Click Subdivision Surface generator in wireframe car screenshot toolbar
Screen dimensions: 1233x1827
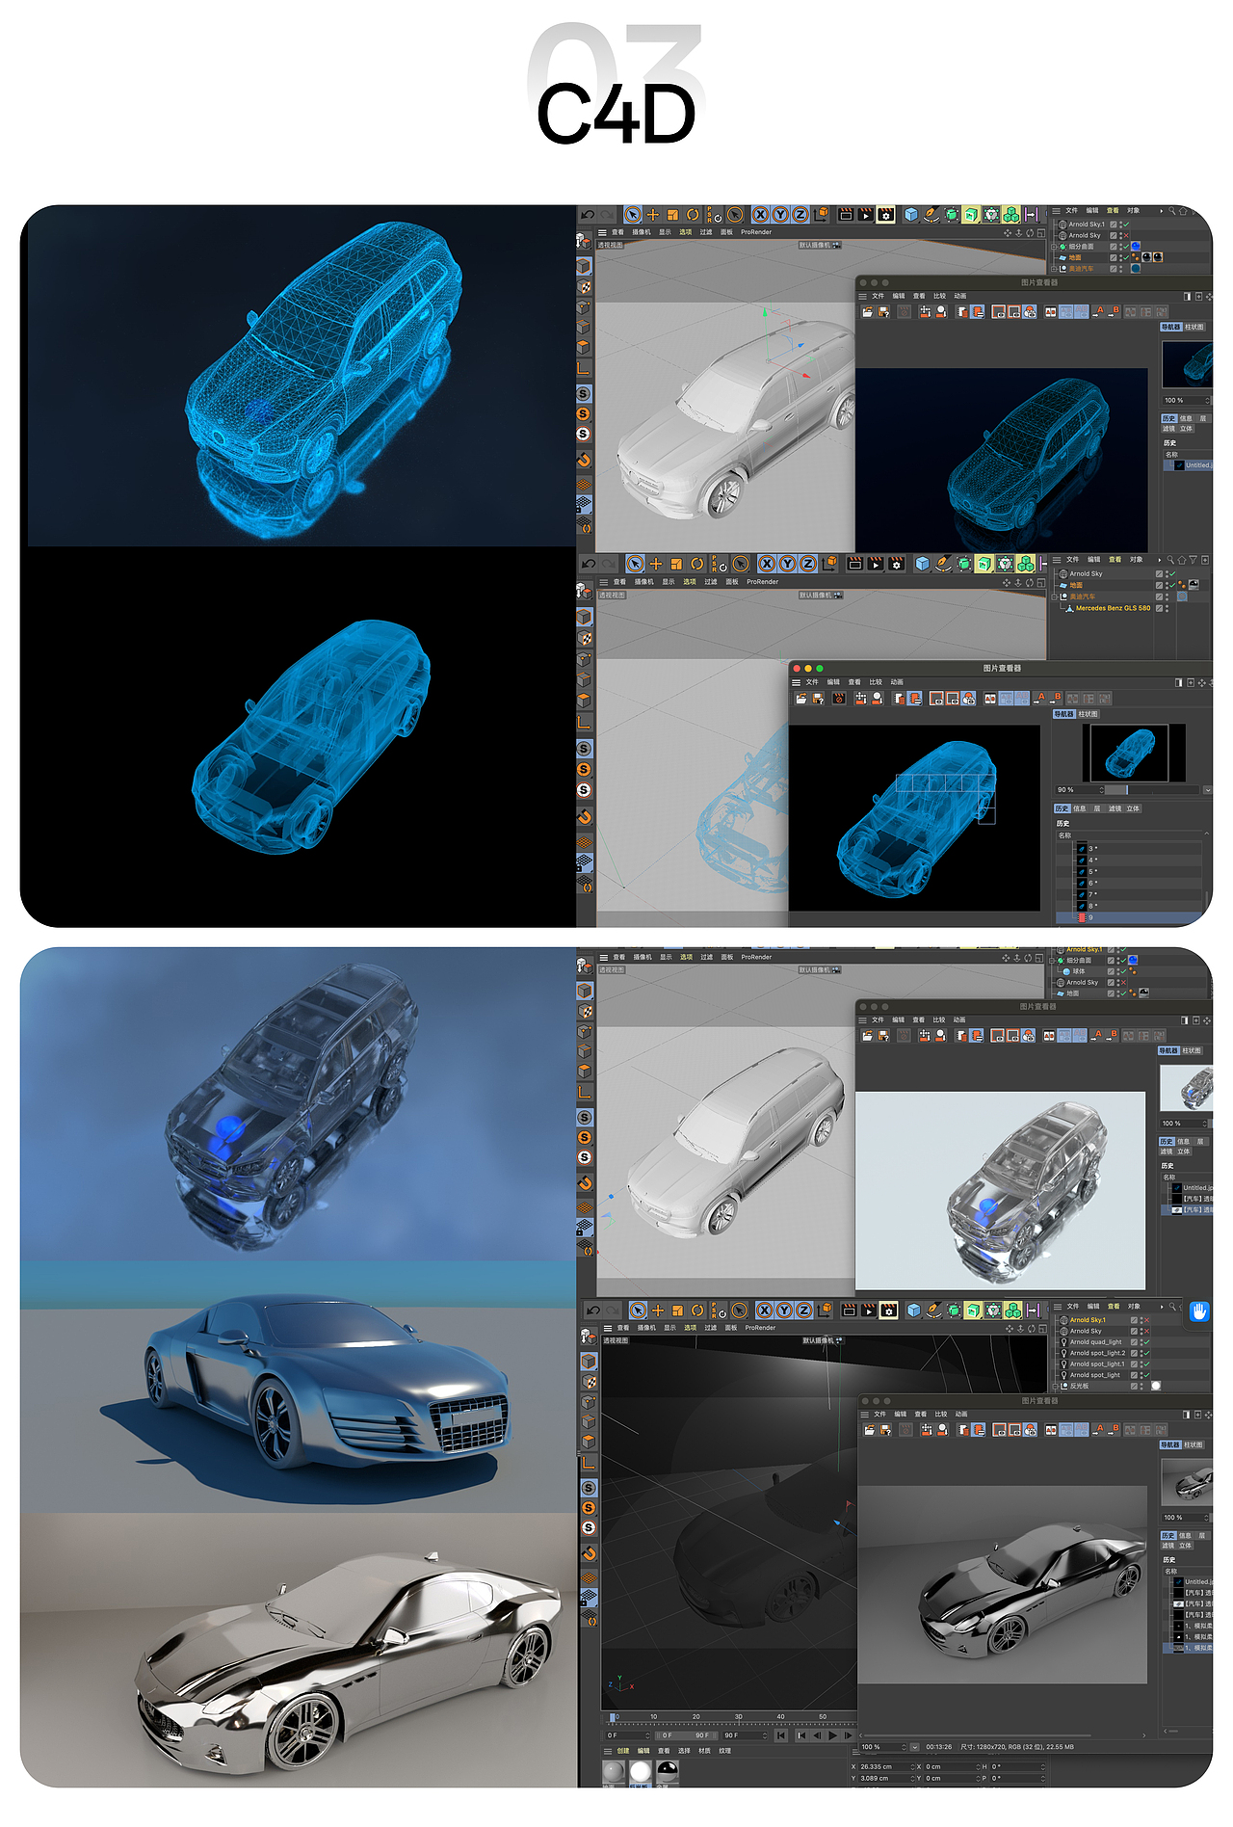click(x=952, y=215)
